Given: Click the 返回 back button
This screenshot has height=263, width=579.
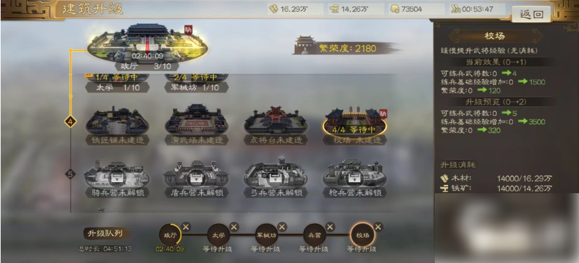Looking at the screenshot, I should (x=531, y=14).
